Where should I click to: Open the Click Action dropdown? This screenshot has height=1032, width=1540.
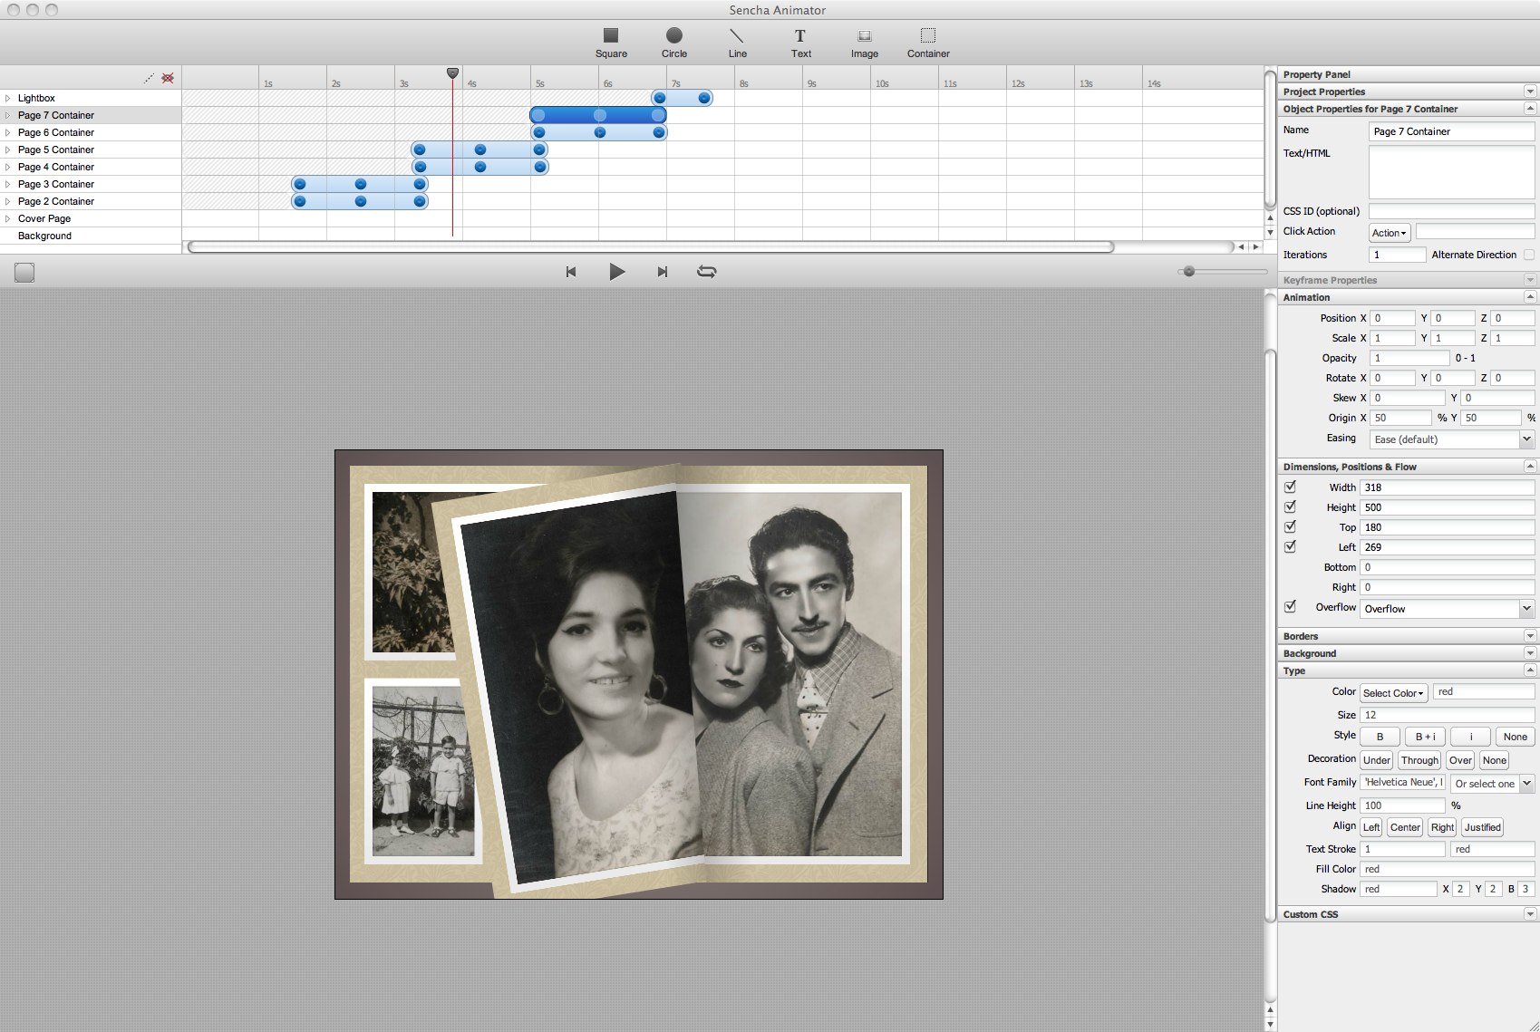1389,233
